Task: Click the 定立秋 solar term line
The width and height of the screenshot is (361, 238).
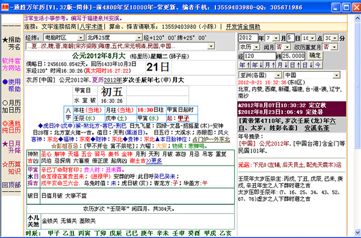Action: [282, 105]
